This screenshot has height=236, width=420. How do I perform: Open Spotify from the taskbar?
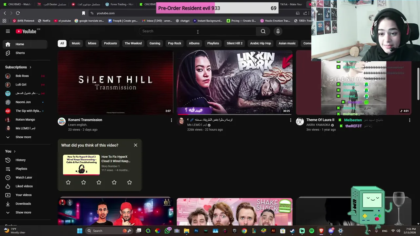tap(312, 231)
